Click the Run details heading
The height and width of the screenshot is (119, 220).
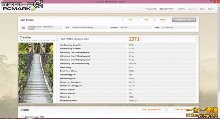pyautogui.click(x=27, y=20)
